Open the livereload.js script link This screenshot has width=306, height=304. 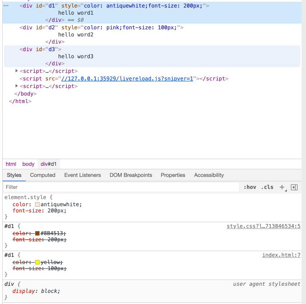click(127, 79)
